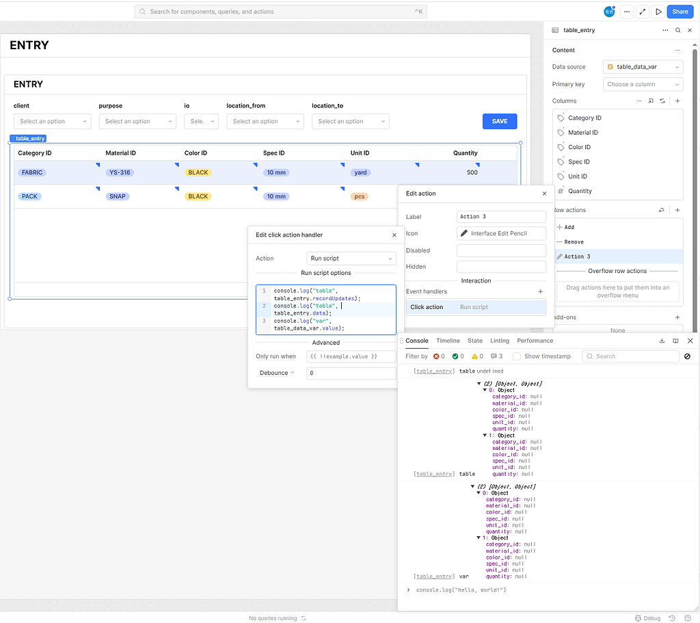Open the Action dropdown set to Run script
This screenshot has width=700, height=623.
click(x=351, y=259)
